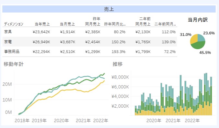Click the ¥1,914K monthly sales cell

pos(68,32)
